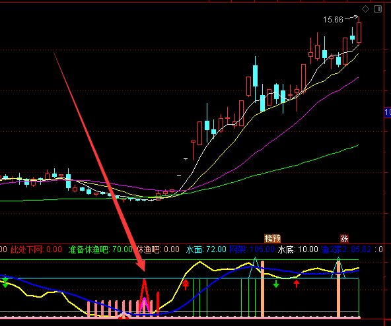Click the 15.66 high price label
Image resolution: width=391 pixels, height=326 pixels.
coord(333,19)
